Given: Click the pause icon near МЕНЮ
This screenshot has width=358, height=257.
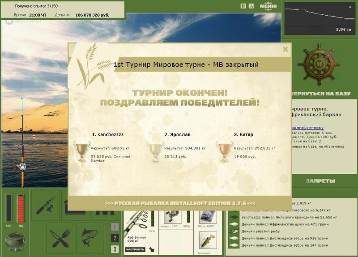Looking at the screenshot, I should coord(243,6).
